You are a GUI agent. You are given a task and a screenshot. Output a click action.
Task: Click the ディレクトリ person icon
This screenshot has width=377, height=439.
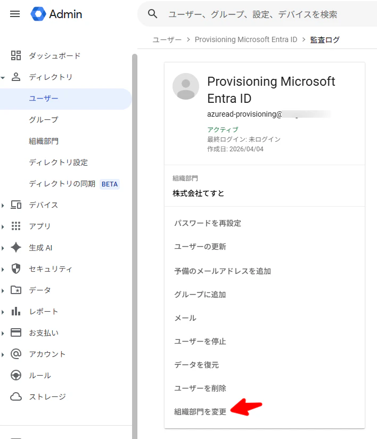16,77
